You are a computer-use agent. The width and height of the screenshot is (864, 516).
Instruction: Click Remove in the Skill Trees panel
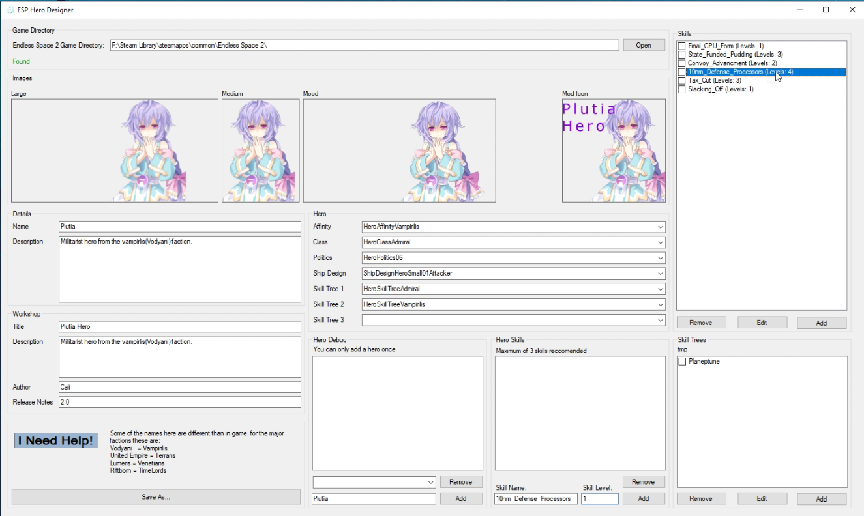coord(701,499)
